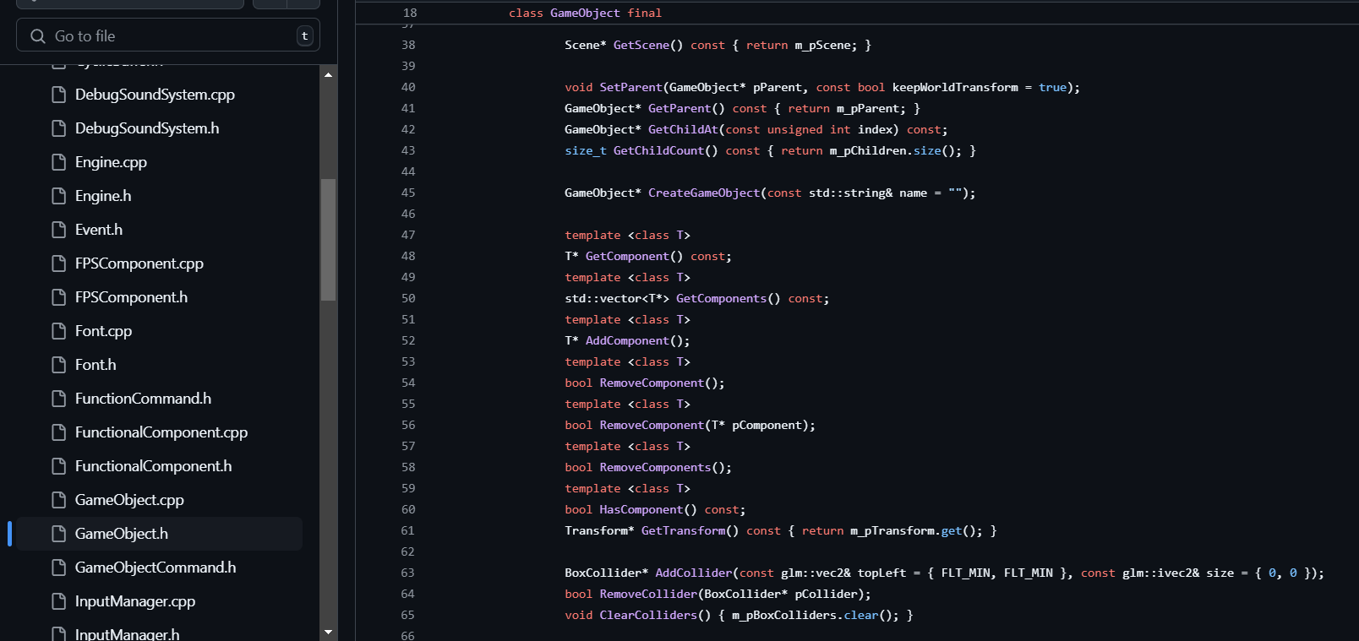Click the file icon next to Event.h

pyautogui.click(x=58, y=230)
